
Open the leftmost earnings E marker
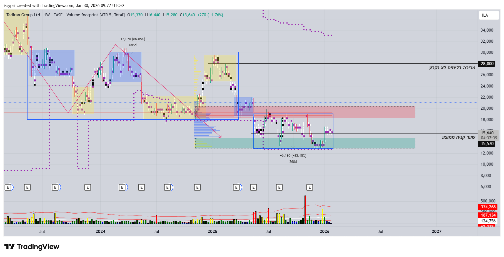point(8,187)
